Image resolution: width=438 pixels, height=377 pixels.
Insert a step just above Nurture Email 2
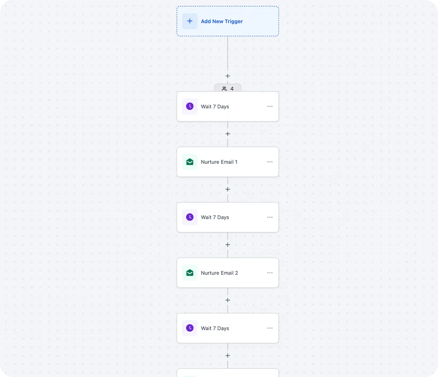point(228,245)
